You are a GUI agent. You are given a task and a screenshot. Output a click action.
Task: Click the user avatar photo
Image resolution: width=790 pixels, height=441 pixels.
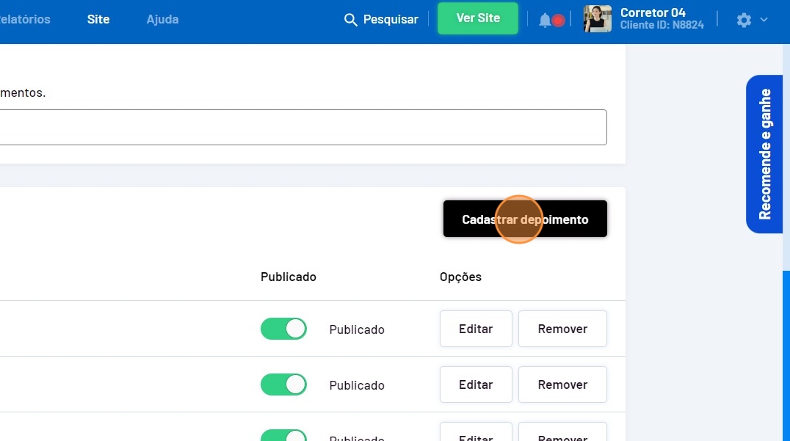point(597,19)
